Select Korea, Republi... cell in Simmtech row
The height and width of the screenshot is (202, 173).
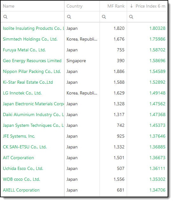(x=82, y=39)
